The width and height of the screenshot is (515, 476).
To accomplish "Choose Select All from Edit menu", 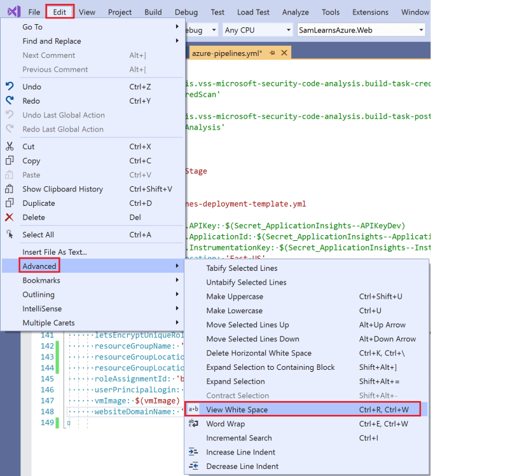I will coord(93,235).
